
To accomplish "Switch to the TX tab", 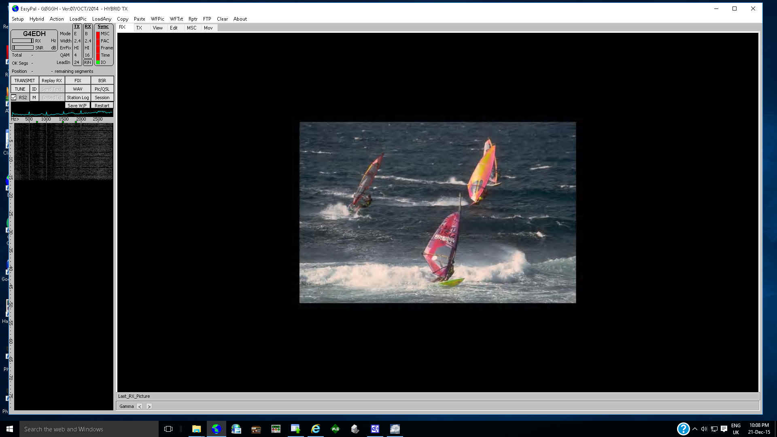I will click(139, 28).
